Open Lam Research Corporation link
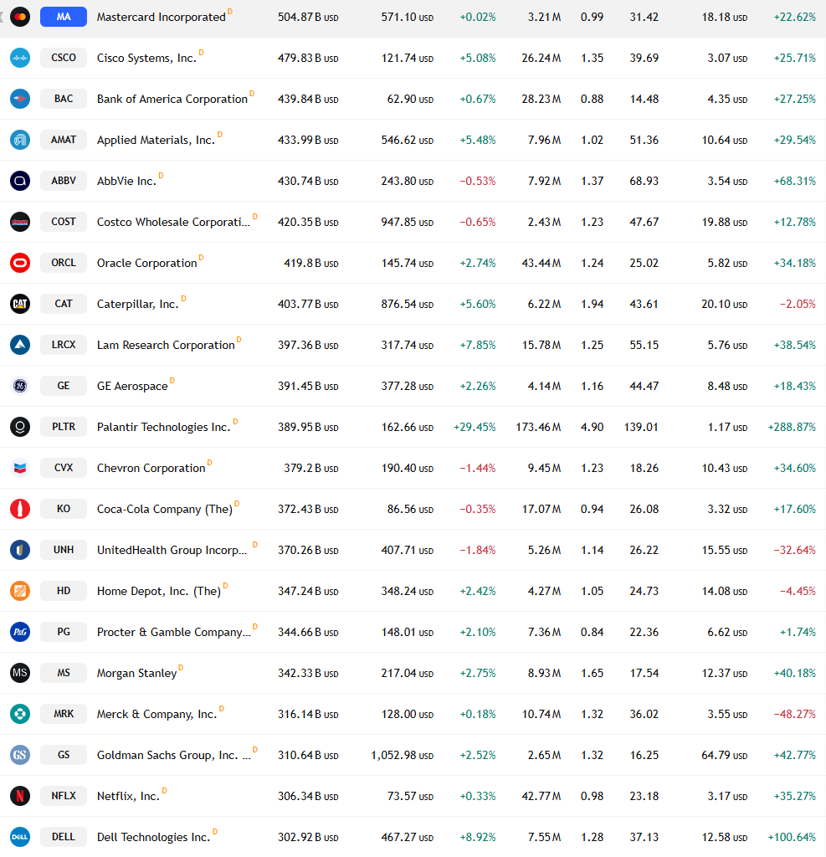Image resolution: width=826 pixels, height=857 pixels. (166, 345)
